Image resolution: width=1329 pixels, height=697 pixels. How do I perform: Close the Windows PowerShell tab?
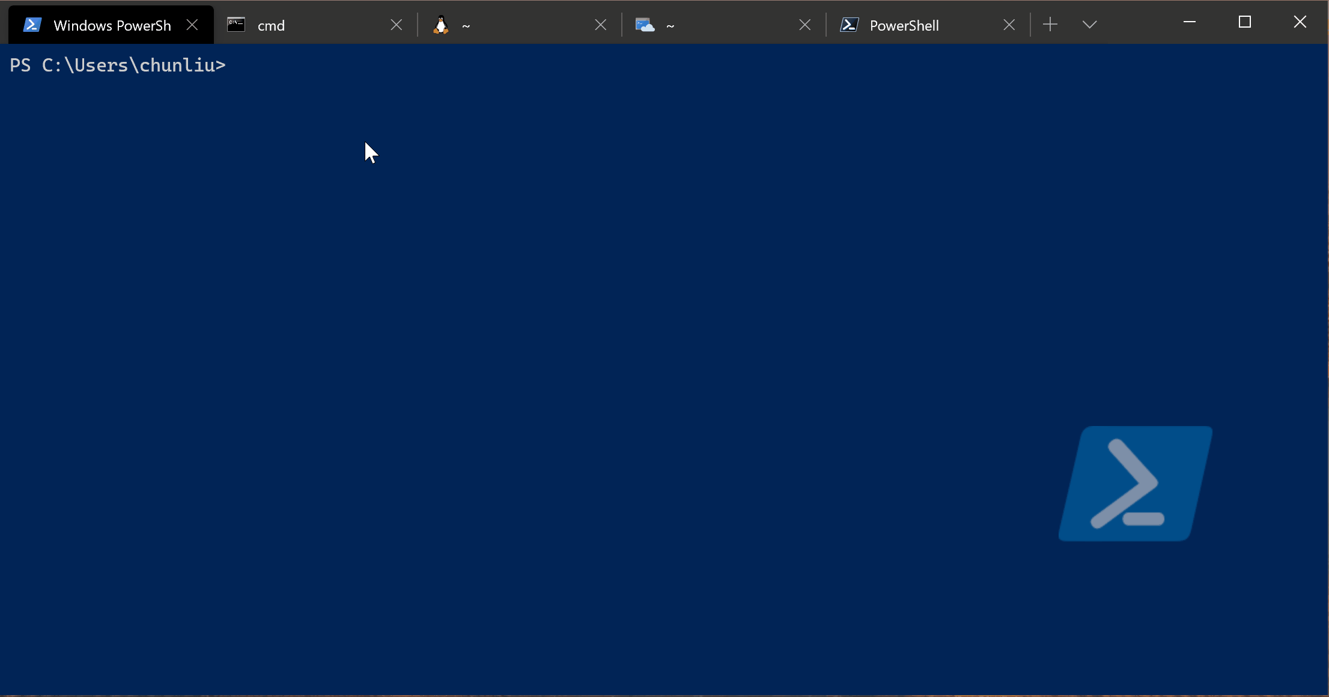point(192,25)
